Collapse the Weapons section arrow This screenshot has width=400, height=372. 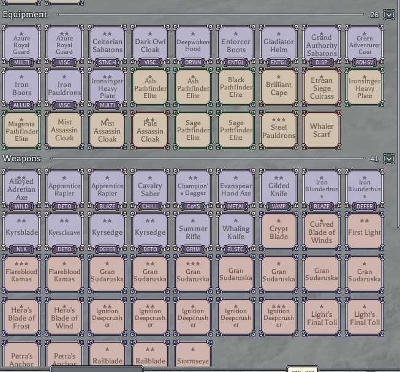click(388, 159)
